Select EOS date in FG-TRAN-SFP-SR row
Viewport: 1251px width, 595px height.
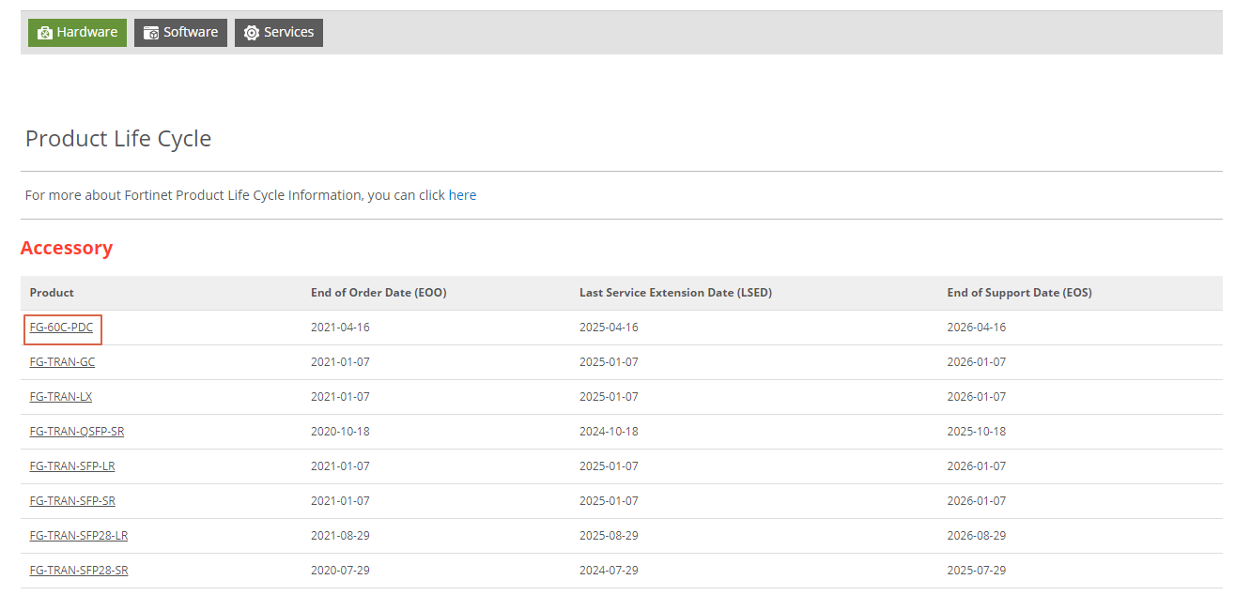pyautogui.click(x=976, y=501)
